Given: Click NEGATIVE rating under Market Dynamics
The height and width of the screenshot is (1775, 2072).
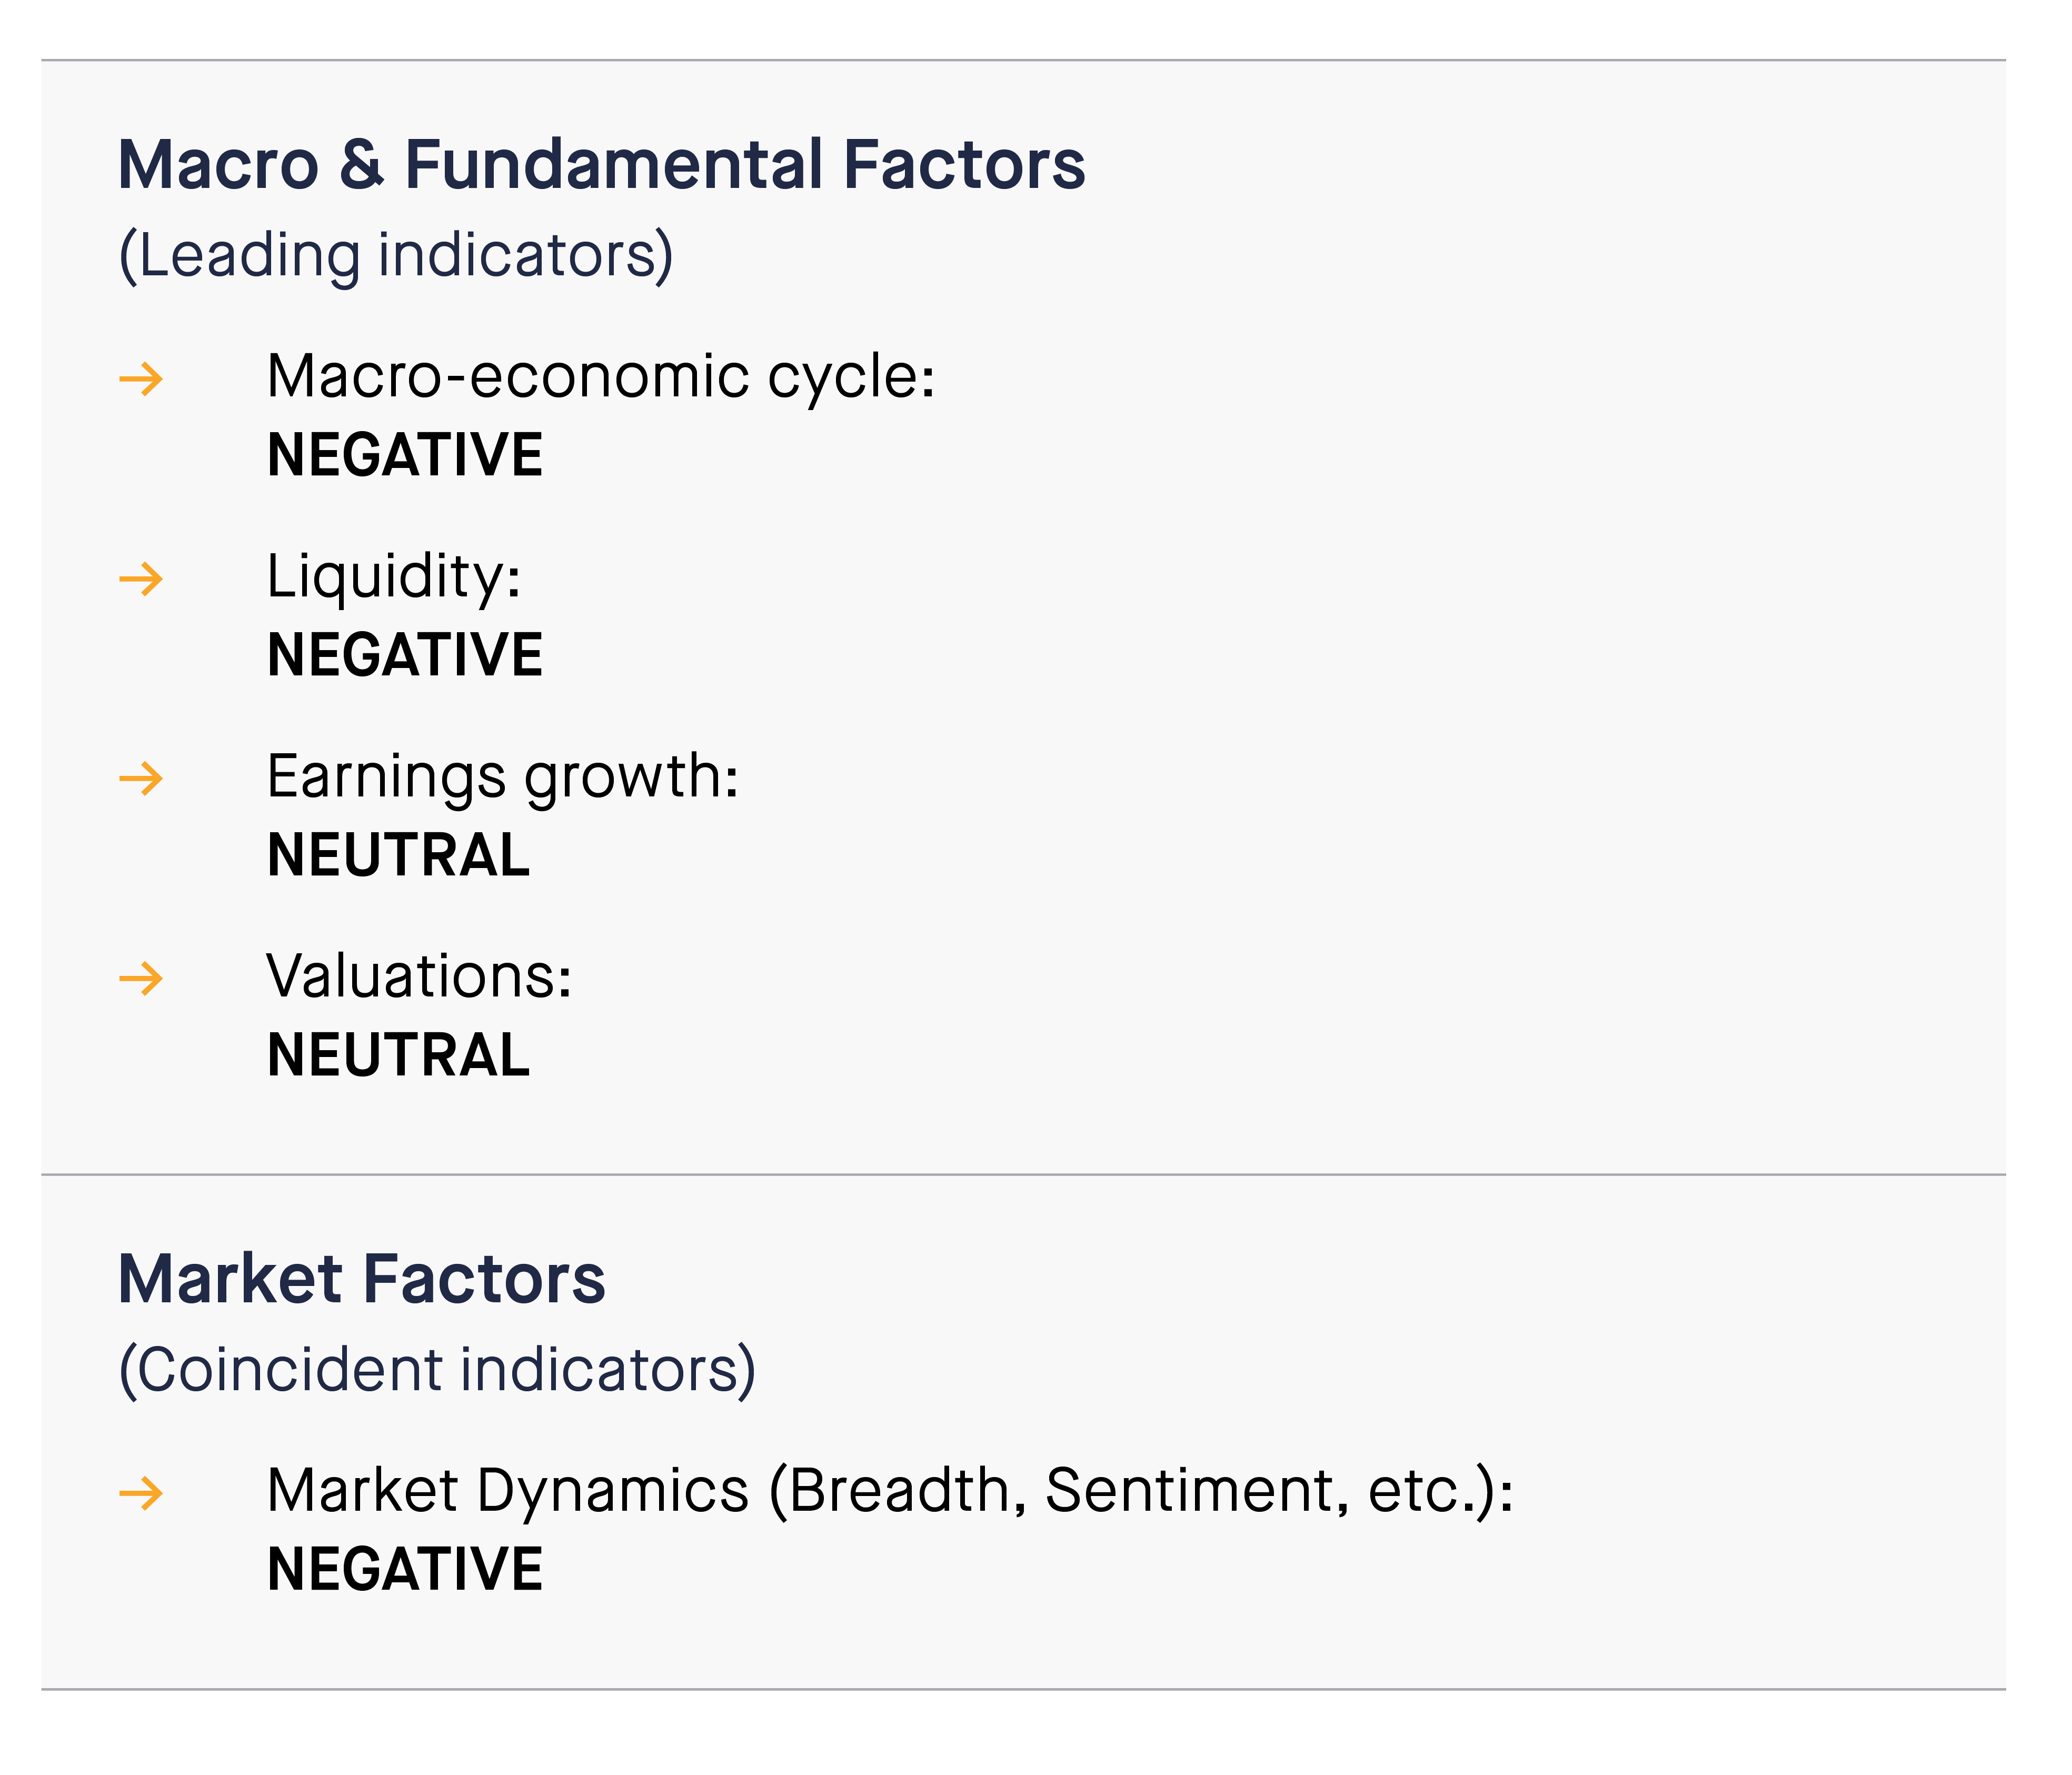Looking at the screenshot, I should 405,1570.
